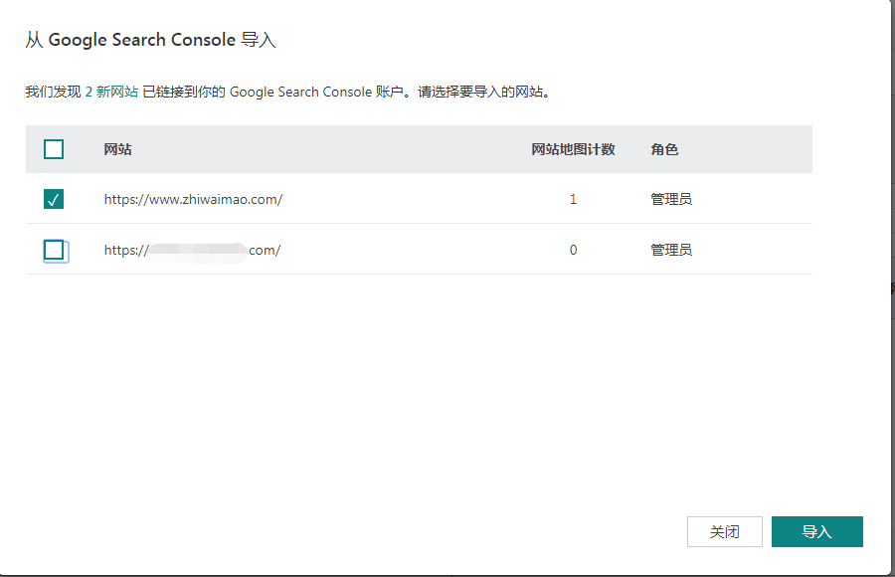
Task: Click 管理员 role in the blurred site row
Action: 671,250
